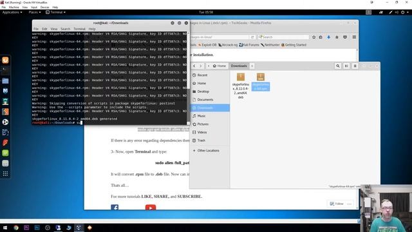Viewport: 412px width, 232px height.
Task: Search files with magnifier in Files window
Action: point(338,66)
